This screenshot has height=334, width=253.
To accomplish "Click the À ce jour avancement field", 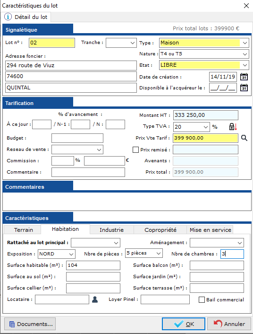I will click(42, 124).
